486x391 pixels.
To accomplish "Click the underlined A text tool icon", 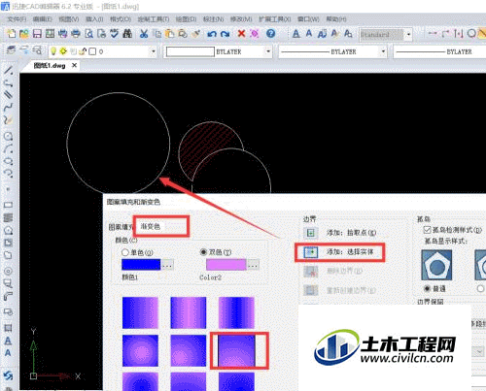I will tap(295, 34).
